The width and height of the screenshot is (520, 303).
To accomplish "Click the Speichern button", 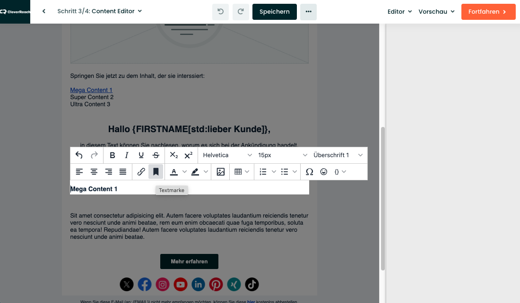I will pos(275,12).
